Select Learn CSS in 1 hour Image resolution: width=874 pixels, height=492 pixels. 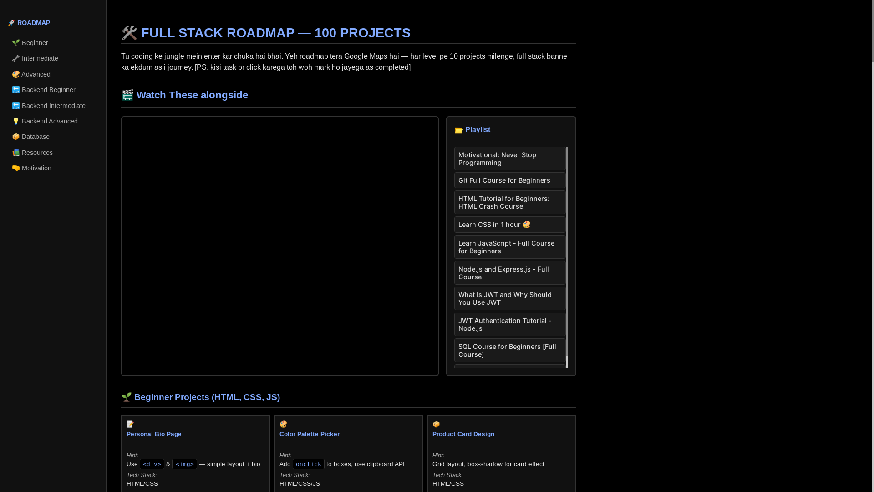510,225
